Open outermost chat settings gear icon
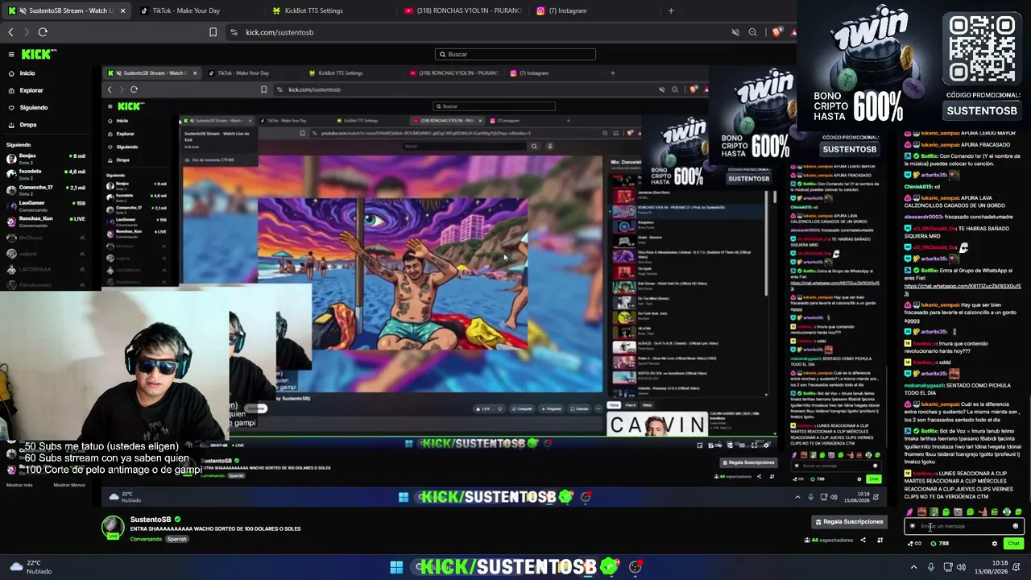Image resolution: width=1031 pixels, height=580 pixels. coord(995,544)
